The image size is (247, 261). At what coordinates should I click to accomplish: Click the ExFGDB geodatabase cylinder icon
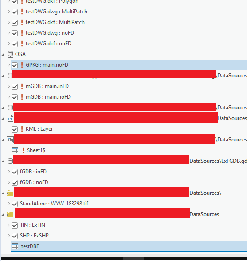tap(10, 161)
